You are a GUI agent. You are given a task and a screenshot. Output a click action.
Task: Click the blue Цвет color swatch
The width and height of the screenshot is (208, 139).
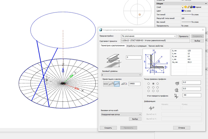[x=183, y=11]
